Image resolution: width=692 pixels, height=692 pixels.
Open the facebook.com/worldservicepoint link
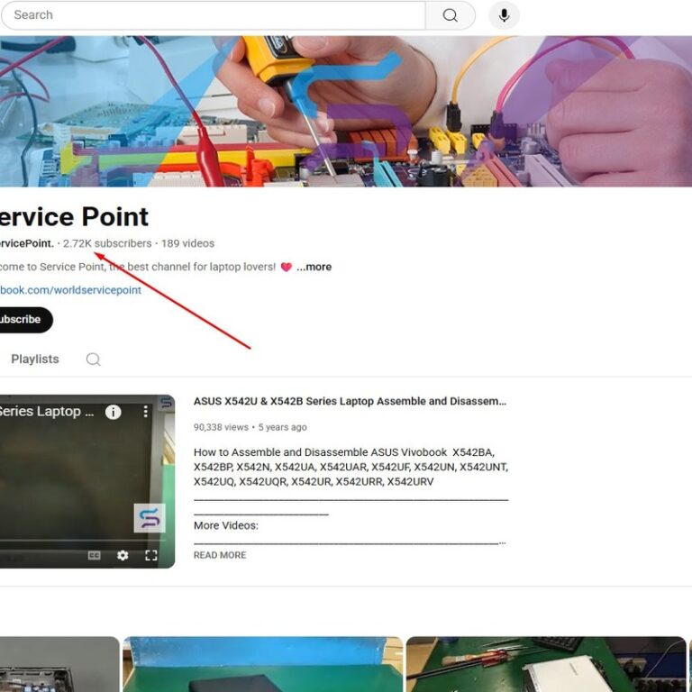[70, 290]
